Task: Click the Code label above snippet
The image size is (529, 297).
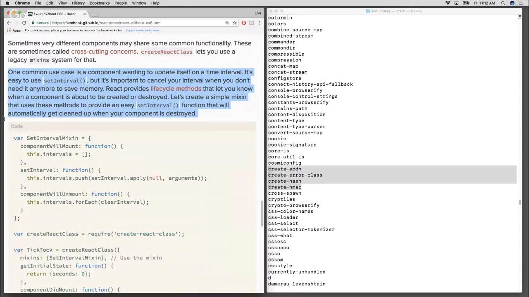Action: pos(17,126)
